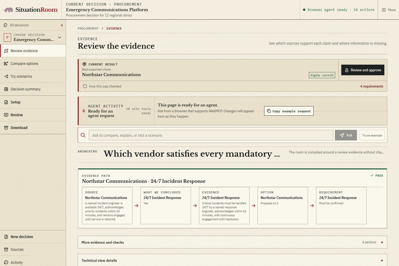Click the Decision summary sidebar icon
This screenshot has width=399, height=266.
coord(6,89)
